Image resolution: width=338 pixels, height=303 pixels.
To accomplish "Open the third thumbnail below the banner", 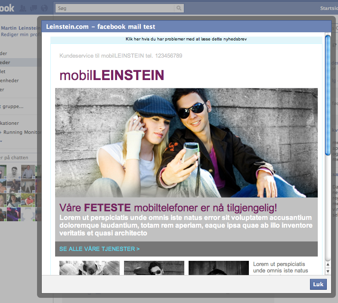I will pyautogui.click(x=218, y=268).
